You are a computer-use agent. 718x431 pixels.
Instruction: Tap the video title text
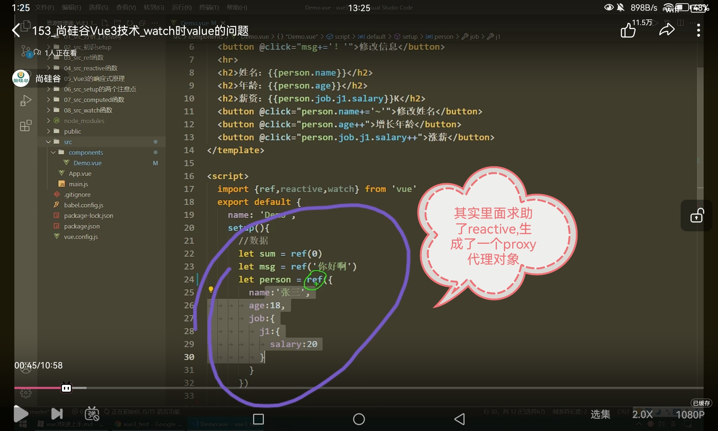point(140,31)
